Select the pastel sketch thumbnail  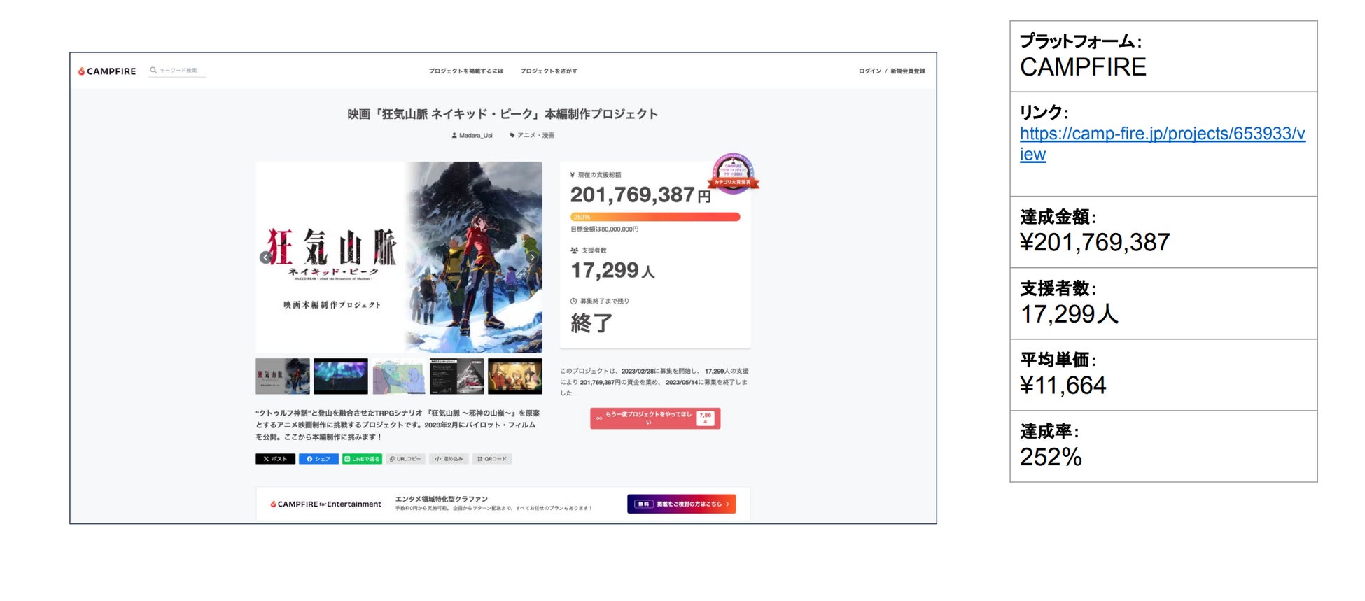399,376
